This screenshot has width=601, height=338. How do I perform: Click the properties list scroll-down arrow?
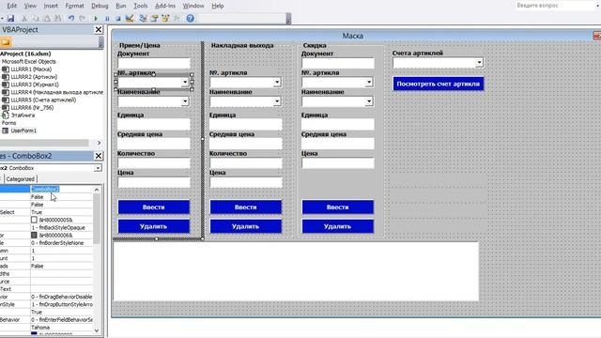tap(97, 330)
